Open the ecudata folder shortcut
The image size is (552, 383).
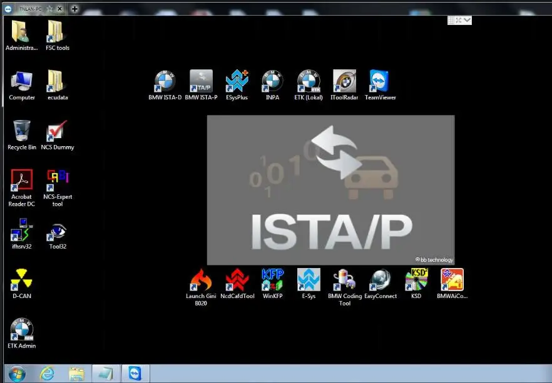tap(58, 86)
